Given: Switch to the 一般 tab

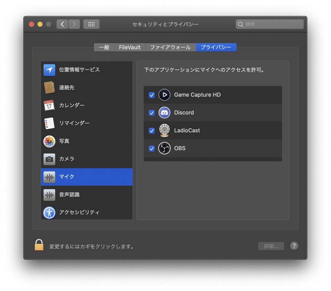Looking at the screenshot, I should point(104,47).
